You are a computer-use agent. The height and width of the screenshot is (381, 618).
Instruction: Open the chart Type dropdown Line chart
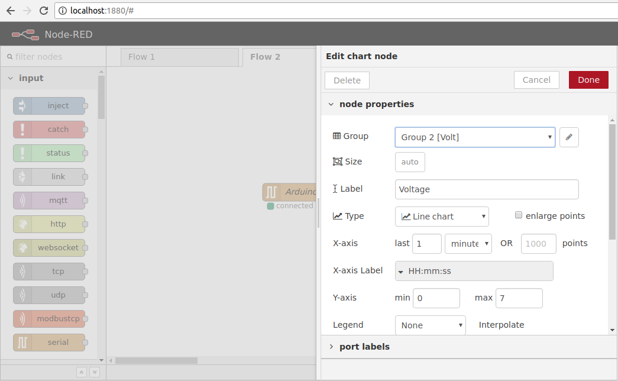pyautogui.click(x=442, y=217)
